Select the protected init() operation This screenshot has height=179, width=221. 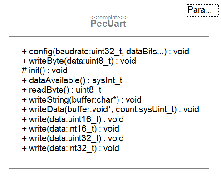[x=44, y=71]
